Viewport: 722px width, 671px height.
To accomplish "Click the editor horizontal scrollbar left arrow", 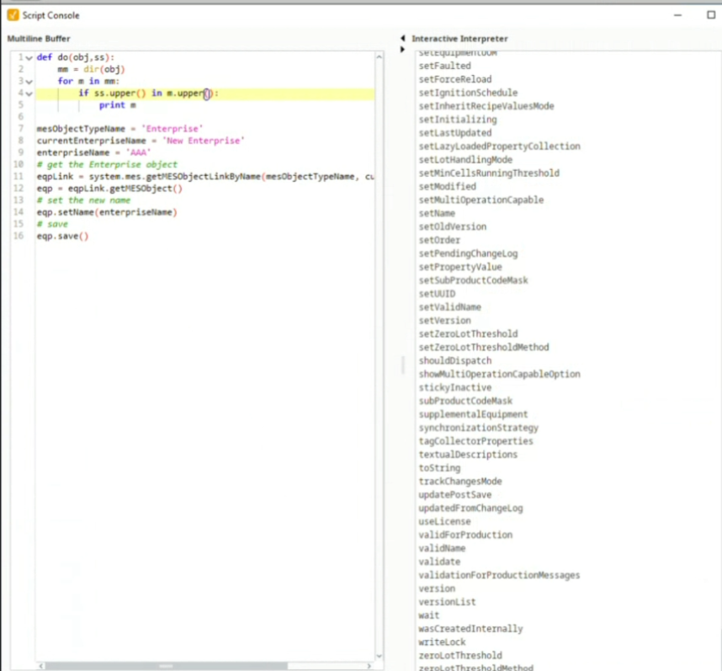I will click(40, 665).
